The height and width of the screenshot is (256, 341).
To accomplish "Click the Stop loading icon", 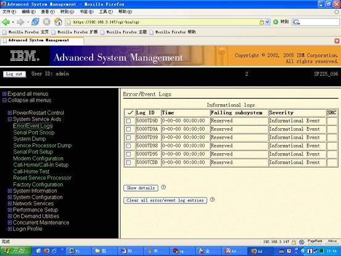I will [46, 22].
